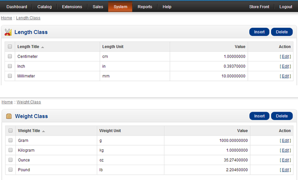
Task: Open the Reports menu
Action: click(145, 7)
